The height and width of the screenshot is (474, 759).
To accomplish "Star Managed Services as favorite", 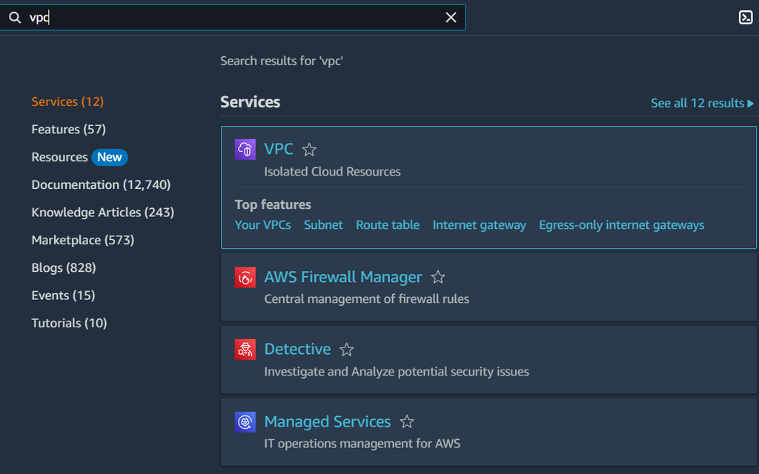I will point(407,422).
